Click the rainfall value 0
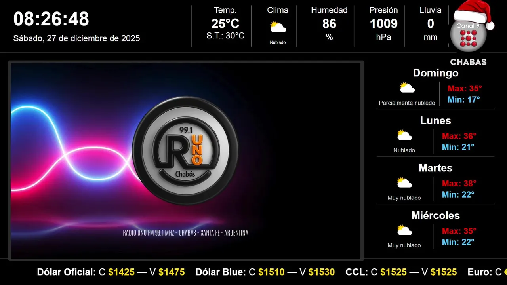 431,24
